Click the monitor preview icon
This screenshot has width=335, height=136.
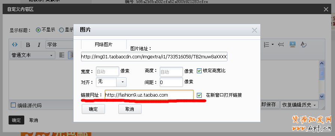point(292,44)
